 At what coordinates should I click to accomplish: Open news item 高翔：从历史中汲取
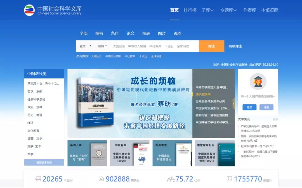pos(259,138)
